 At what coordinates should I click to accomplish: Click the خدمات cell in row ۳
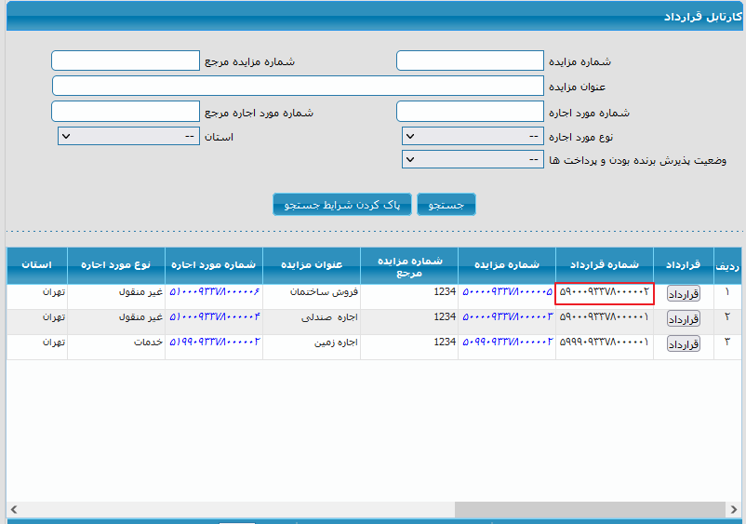pos(116,347)
